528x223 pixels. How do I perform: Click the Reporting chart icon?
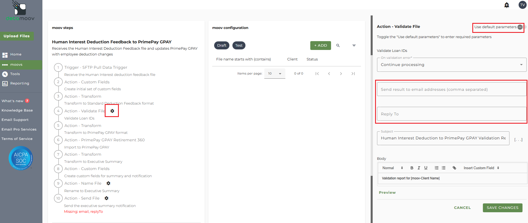[5, 83]
